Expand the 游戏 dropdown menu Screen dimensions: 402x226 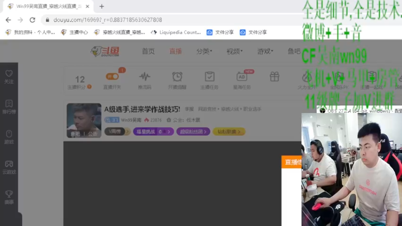[265, 51]
